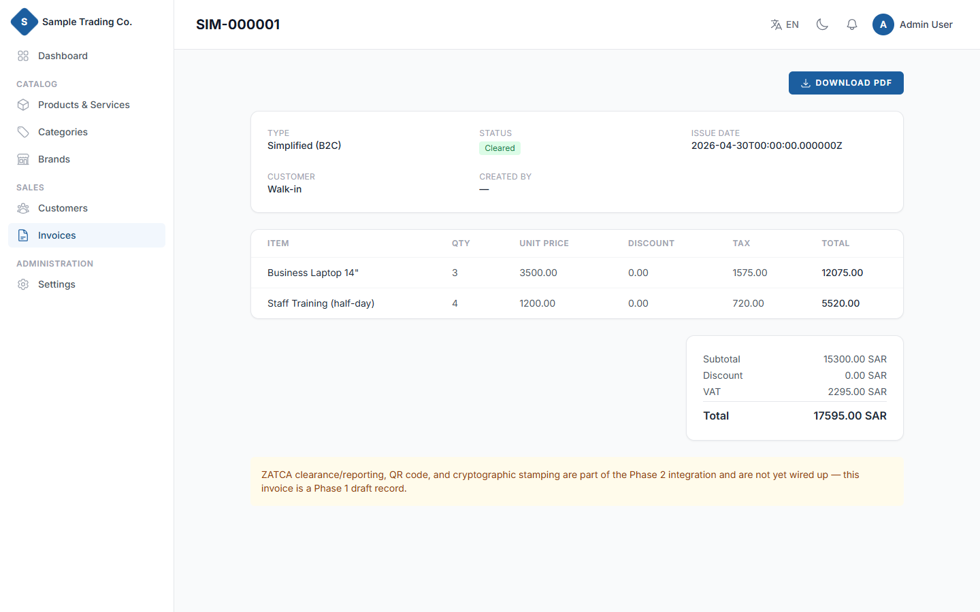Click the 12075.00 line total

click(842, 273)
